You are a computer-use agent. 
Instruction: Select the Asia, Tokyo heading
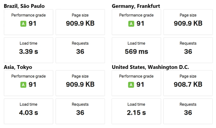[18, 67]
